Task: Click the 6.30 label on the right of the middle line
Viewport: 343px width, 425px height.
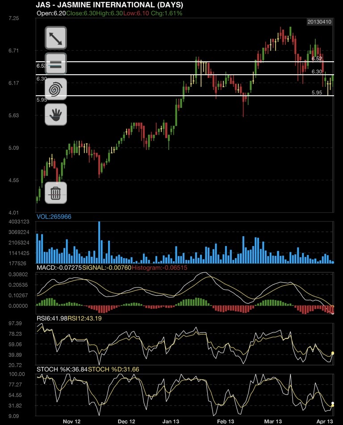Action: click(317, 72)
